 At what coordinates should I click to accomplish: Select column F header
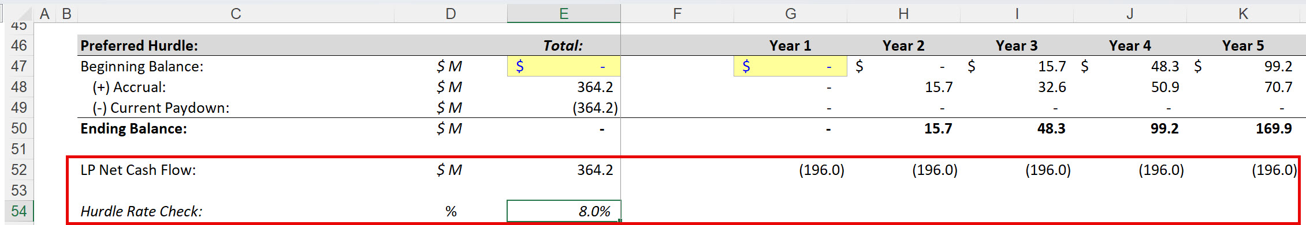[x=677, y=14]
